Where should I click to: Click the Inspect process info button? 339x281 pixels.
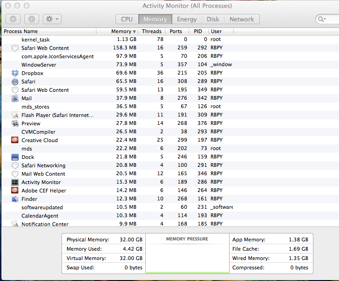(31, 19)
